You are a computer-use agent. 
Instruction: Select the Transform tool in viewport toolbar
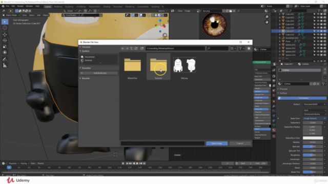5,53
